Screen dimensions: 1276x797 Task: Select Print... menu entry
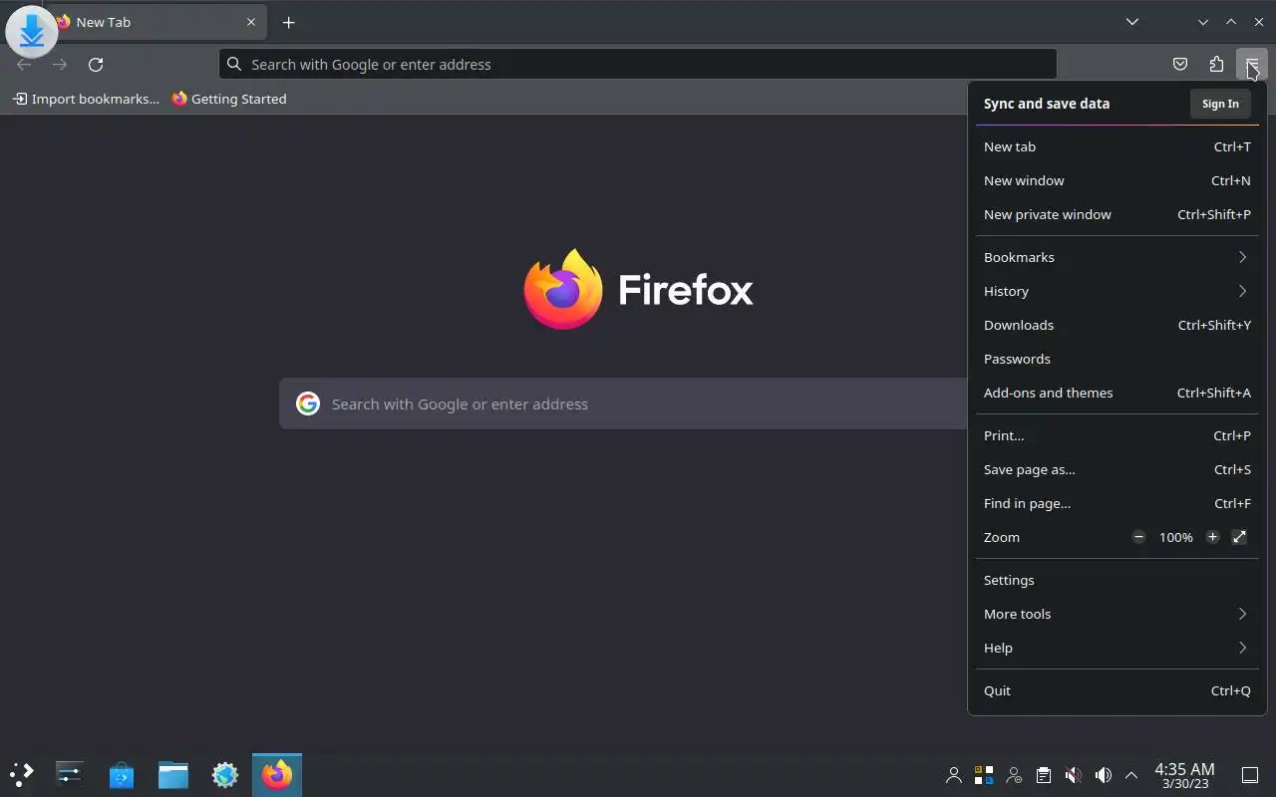(x=1116, y=435)
